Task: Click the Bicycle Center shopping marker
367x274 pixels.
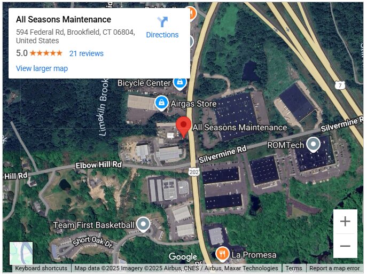Action: pos(179,82)
